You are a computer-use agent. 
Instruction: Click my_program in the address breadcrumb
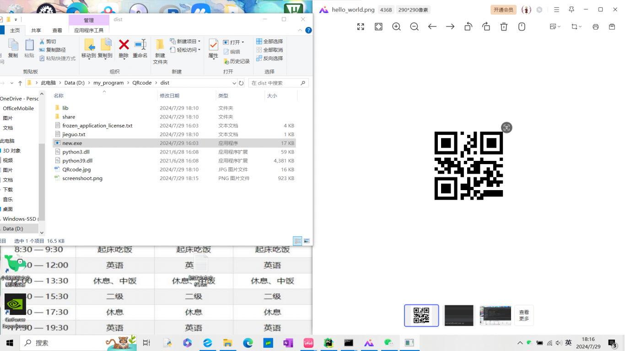(108, 83)
